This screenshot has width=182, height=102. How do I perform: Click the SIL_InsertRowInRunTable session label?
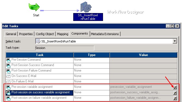(x=88, y=17)
